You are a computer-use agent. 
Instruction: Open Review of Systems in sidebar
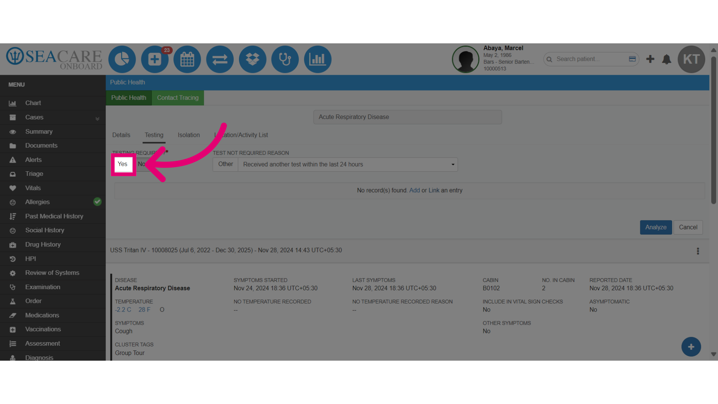tap(53, 273)
